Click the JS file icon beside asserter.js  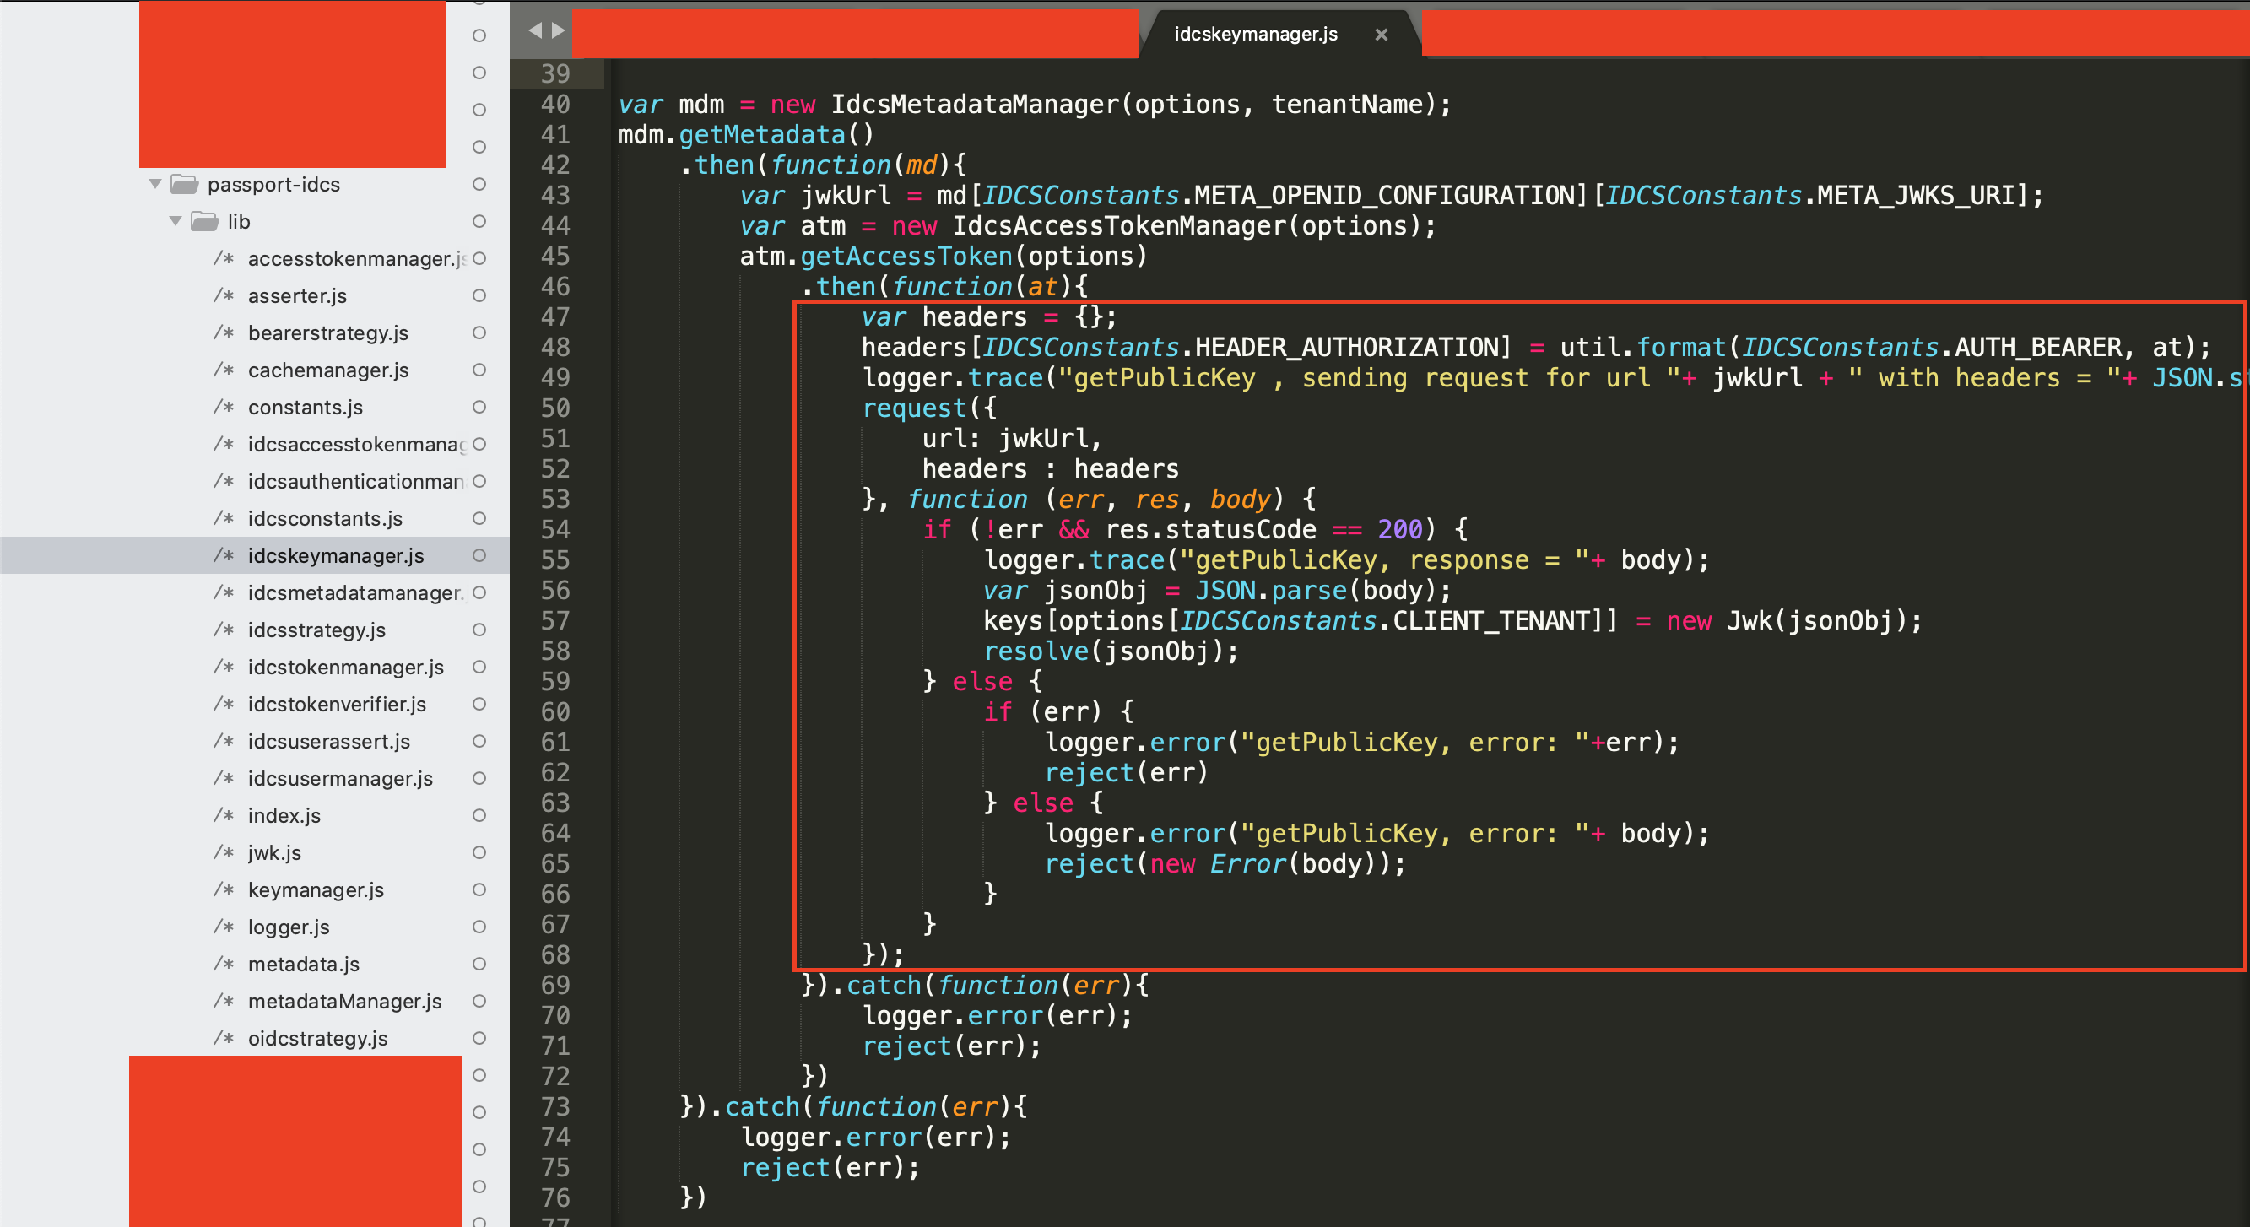click(x=224, y=295)
